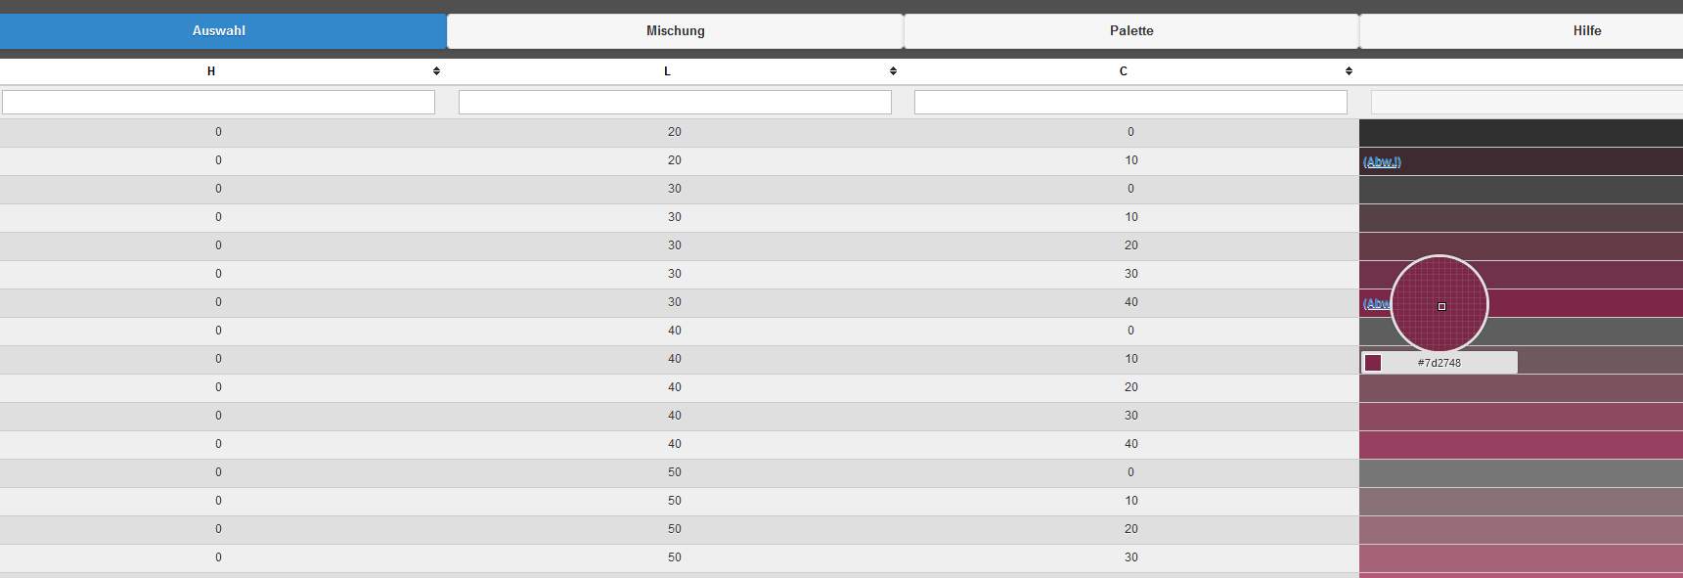The width and height of the screenshot is (1683, 578).
Task: Click into the C filter text box
Action: pos(1130,103)
